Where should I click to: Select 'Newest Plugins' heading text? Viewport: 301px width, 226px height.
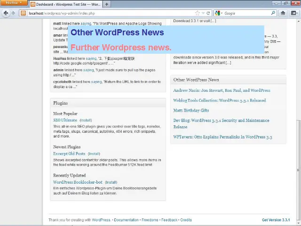pos(67,147)
